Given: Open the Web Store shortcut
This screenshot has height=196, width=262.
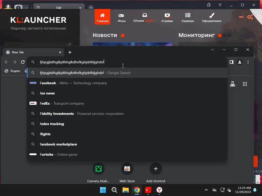Looking at the screenshot, I should [x=127, y=173].
